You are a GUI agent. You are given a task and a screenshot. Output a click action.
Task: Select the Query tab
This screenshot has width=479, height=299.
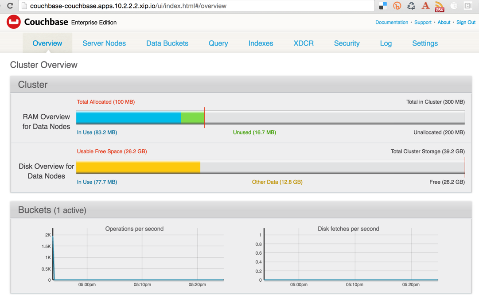click(218, 43)
